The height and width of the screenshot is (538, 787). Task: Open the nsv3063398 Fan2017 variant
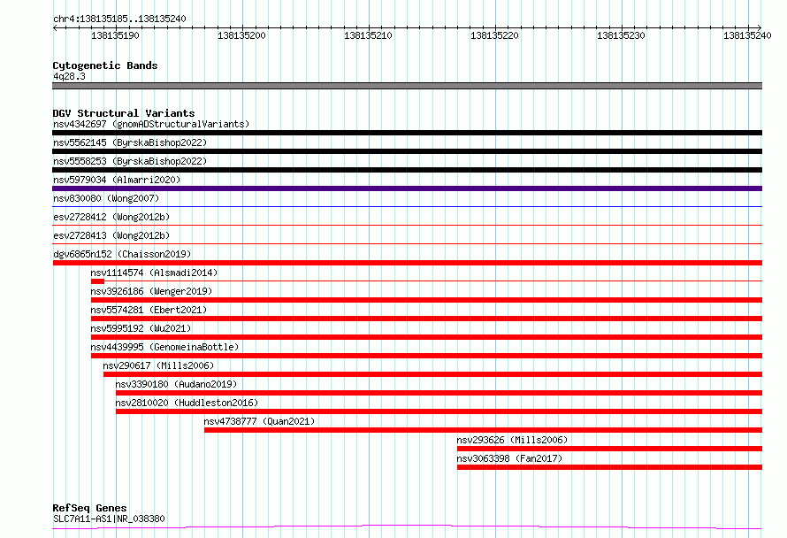pyautogui.click(x=509, y=458)
